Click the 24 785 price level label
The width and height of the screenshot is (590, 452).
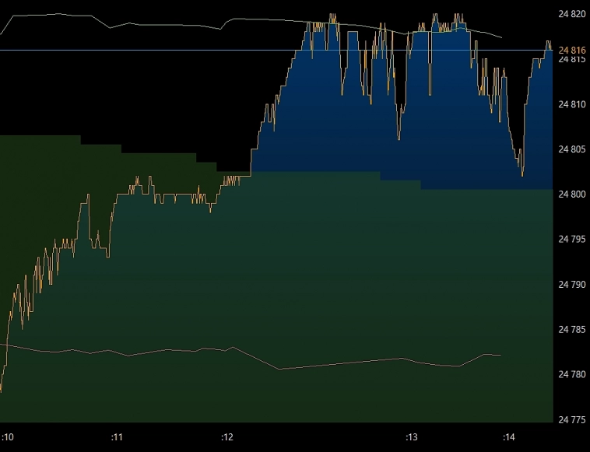click(572, 330)
